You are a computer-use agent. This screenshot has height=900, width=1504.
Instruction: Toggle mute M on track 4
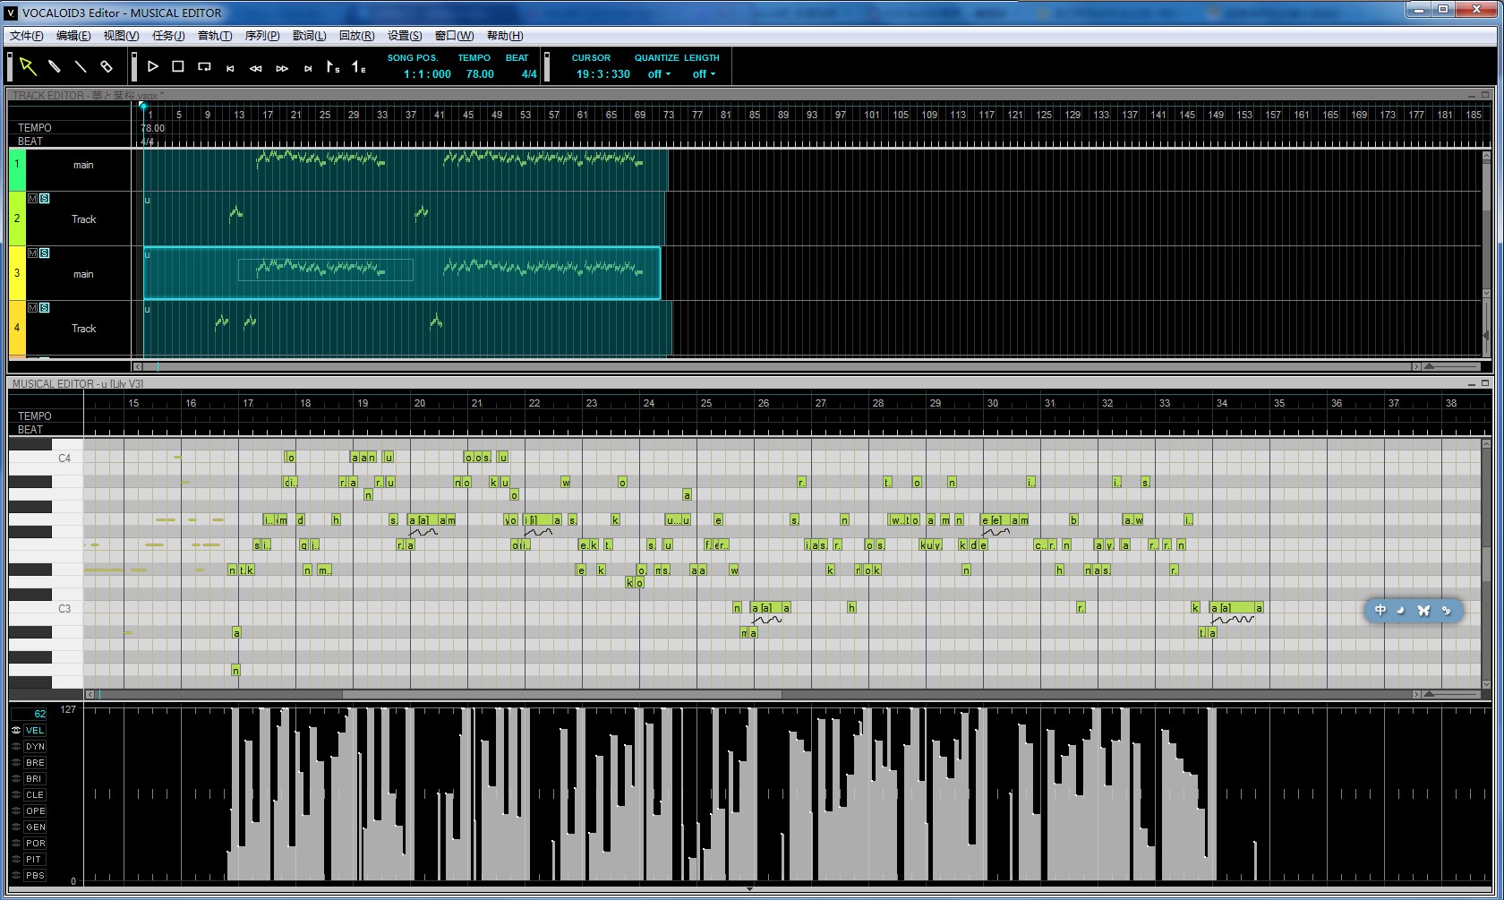33,307
